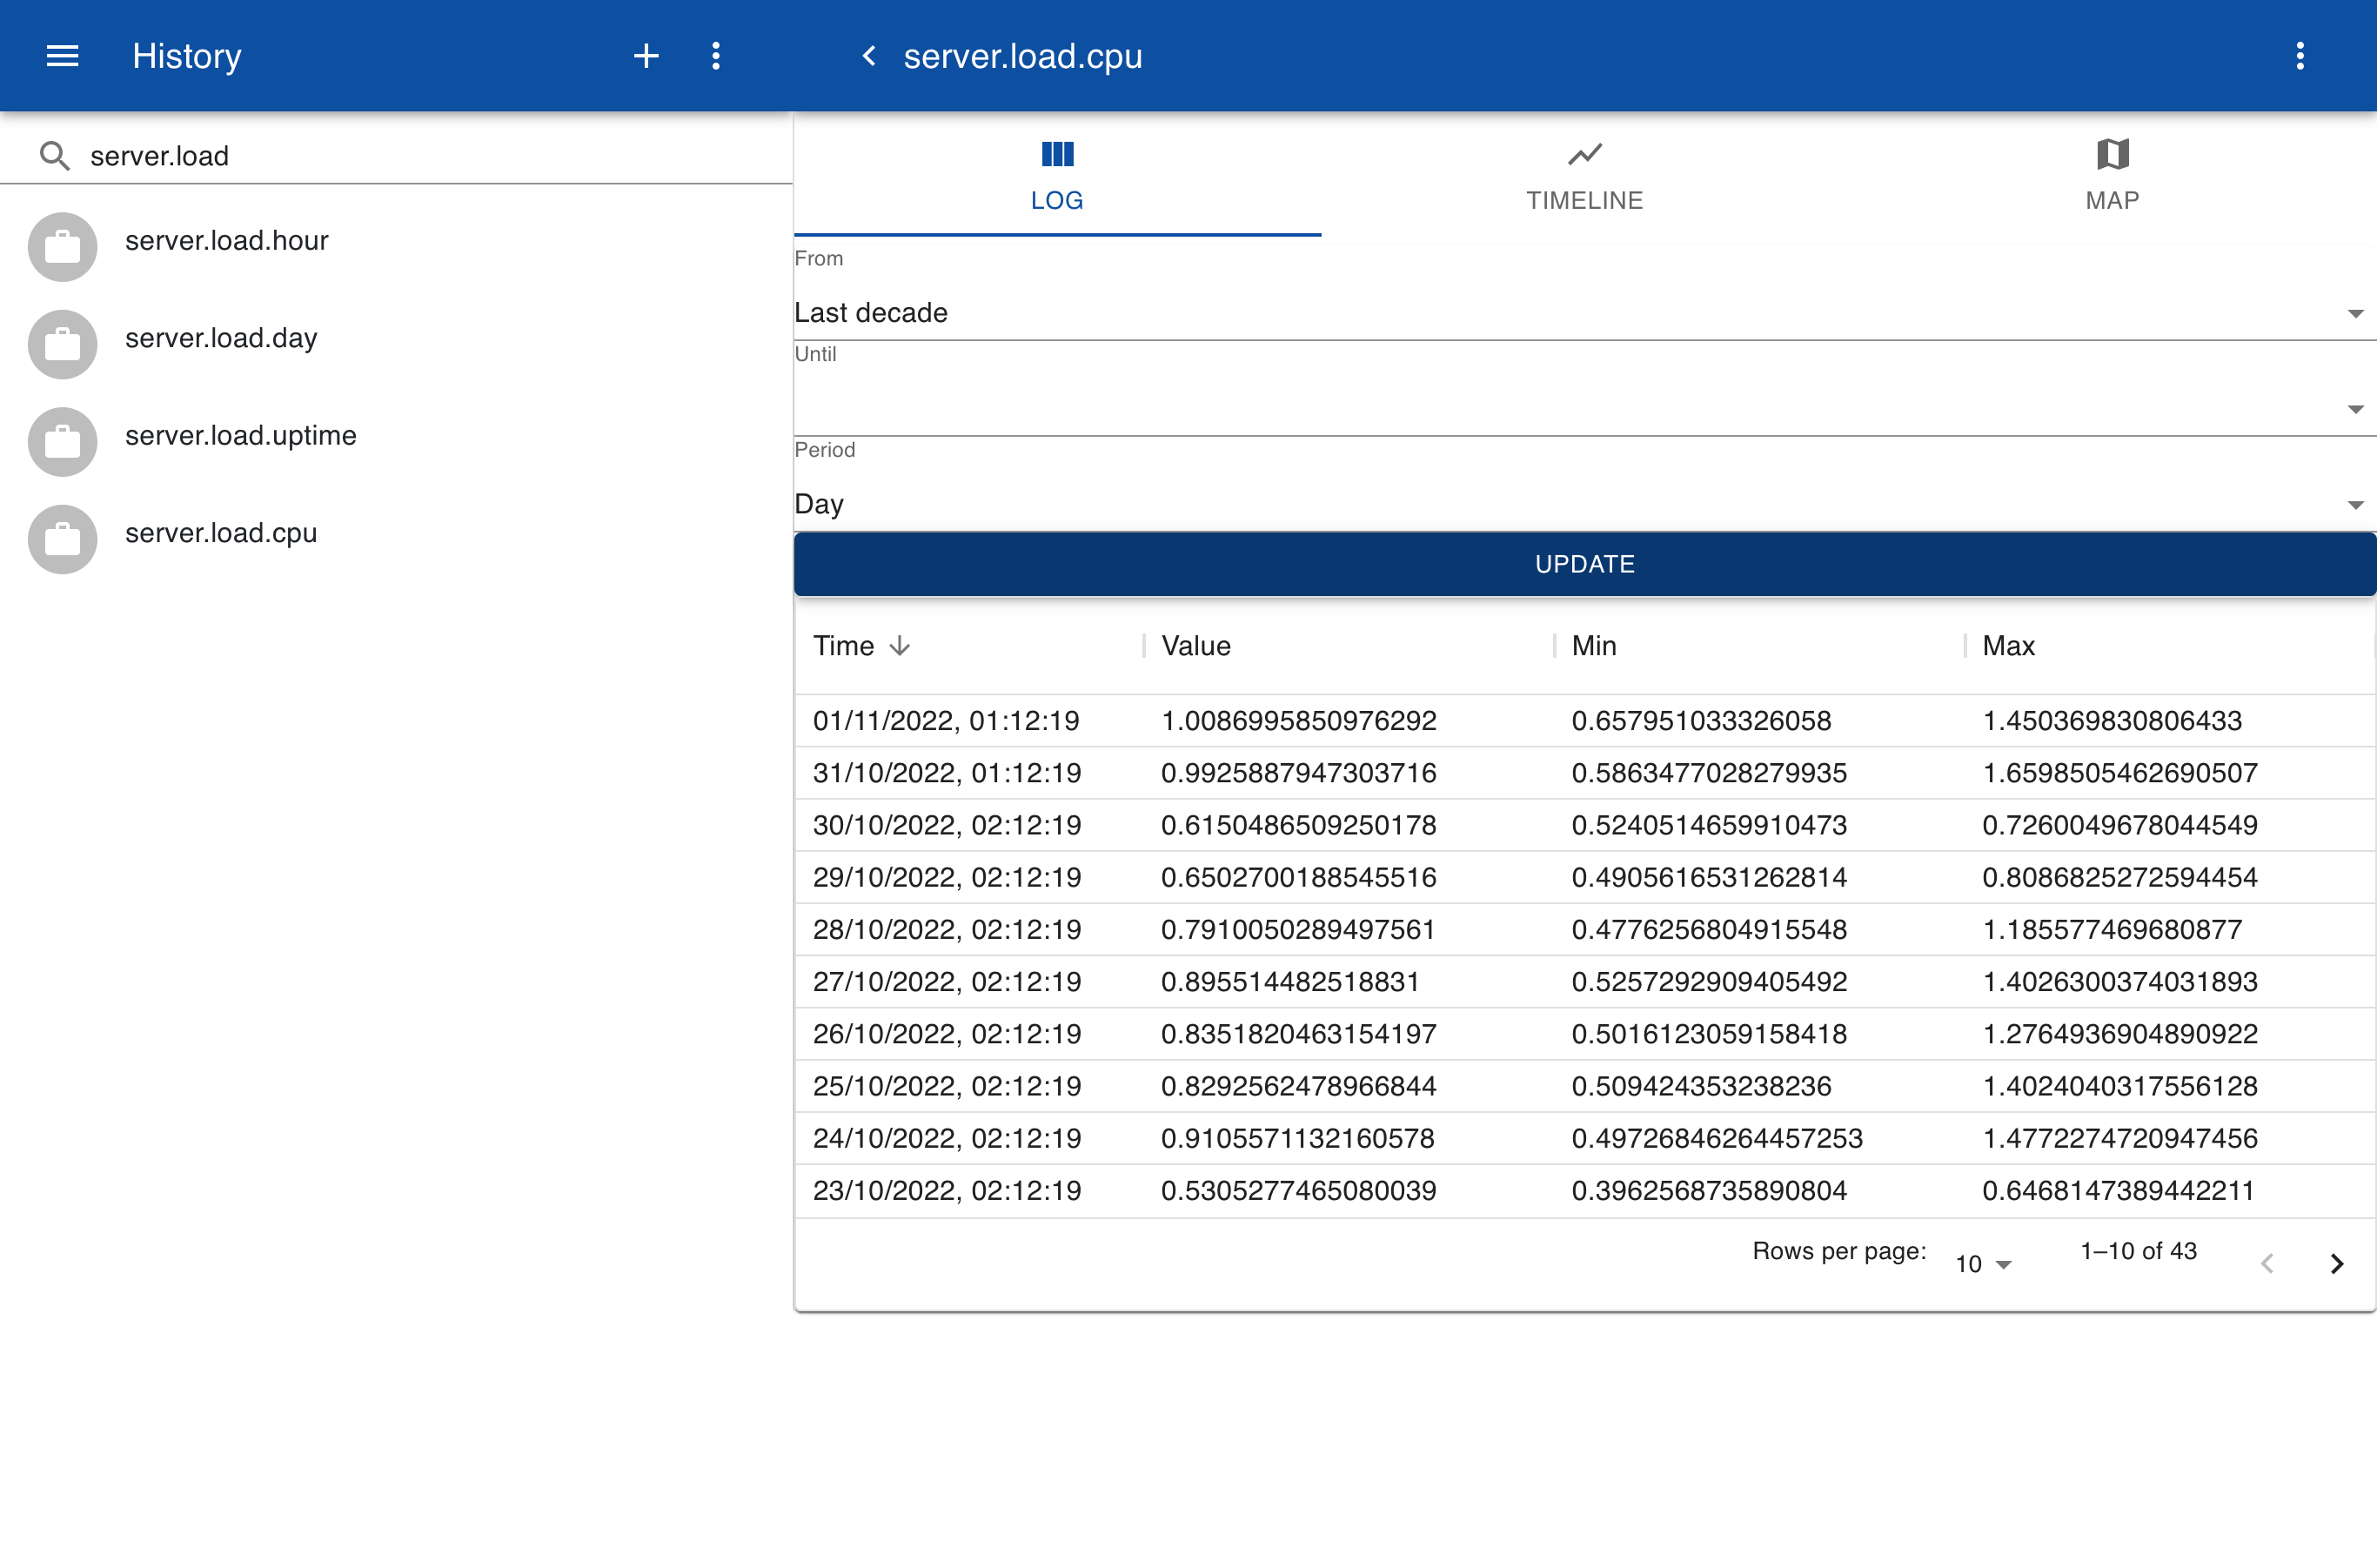Go to previous page of results
Image resolution: width=2377 pixels, height=1568 pixels.
(x=2267, y=1264)
